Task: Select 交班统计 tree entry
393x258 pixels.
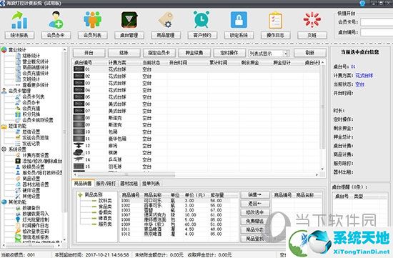Action: click(31, 79)
